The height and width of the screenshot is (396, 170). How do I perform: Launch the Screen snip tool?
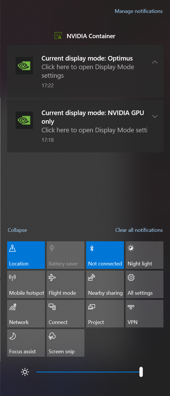tap(66, 343)
